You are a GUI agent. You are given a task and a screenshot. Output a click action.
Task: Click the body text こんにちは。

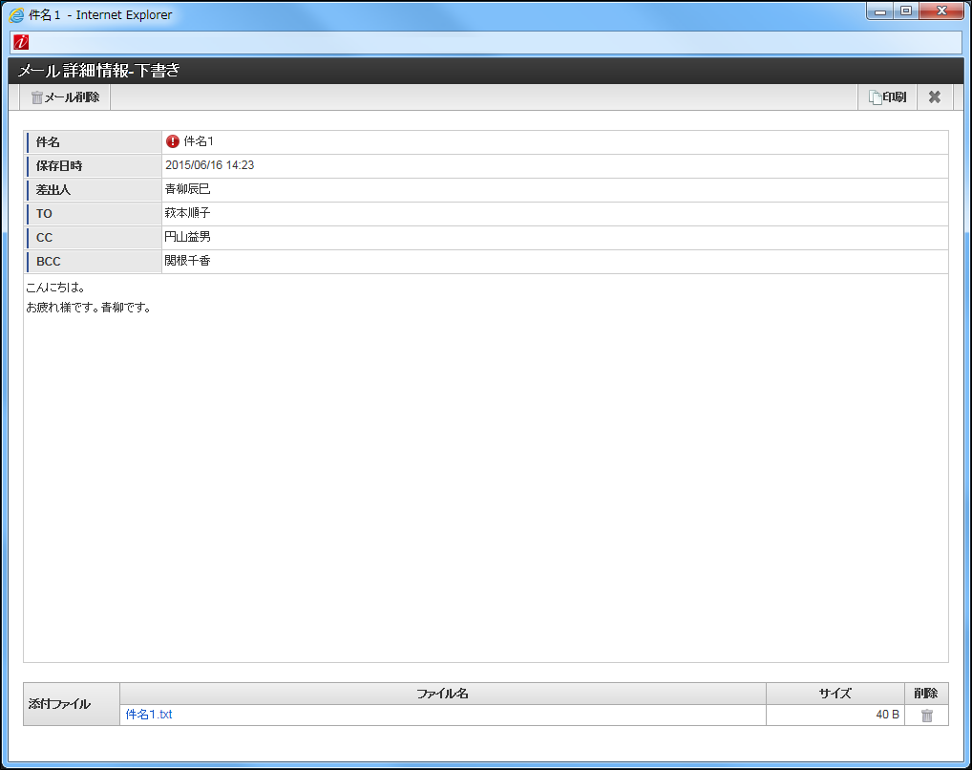point(55,288)
